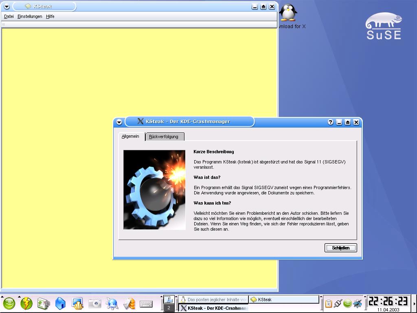Viewport: 417px width, 313px height.
Task: Click the panel hide arrow at right edge
Action: pyautogui.click(x=414, y=304)
